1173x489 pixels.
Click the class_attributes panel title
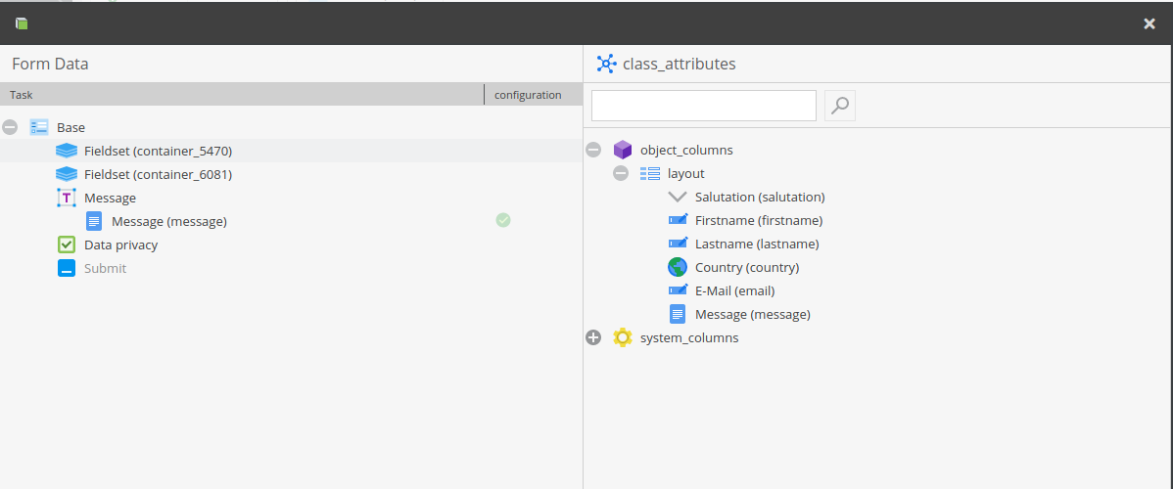(x=680, y=65)
